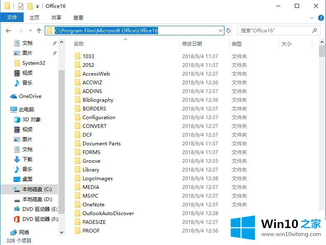This screenshot has width=326, height=245.
Task: Open the blue Help question mark icon
Action: click(x=321, y=18)
